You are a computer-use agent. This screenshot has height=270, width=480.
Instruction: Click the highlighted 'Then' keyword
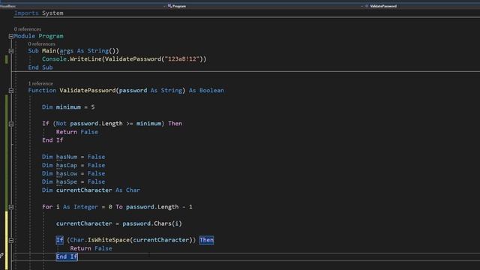(x=207, y=240)
